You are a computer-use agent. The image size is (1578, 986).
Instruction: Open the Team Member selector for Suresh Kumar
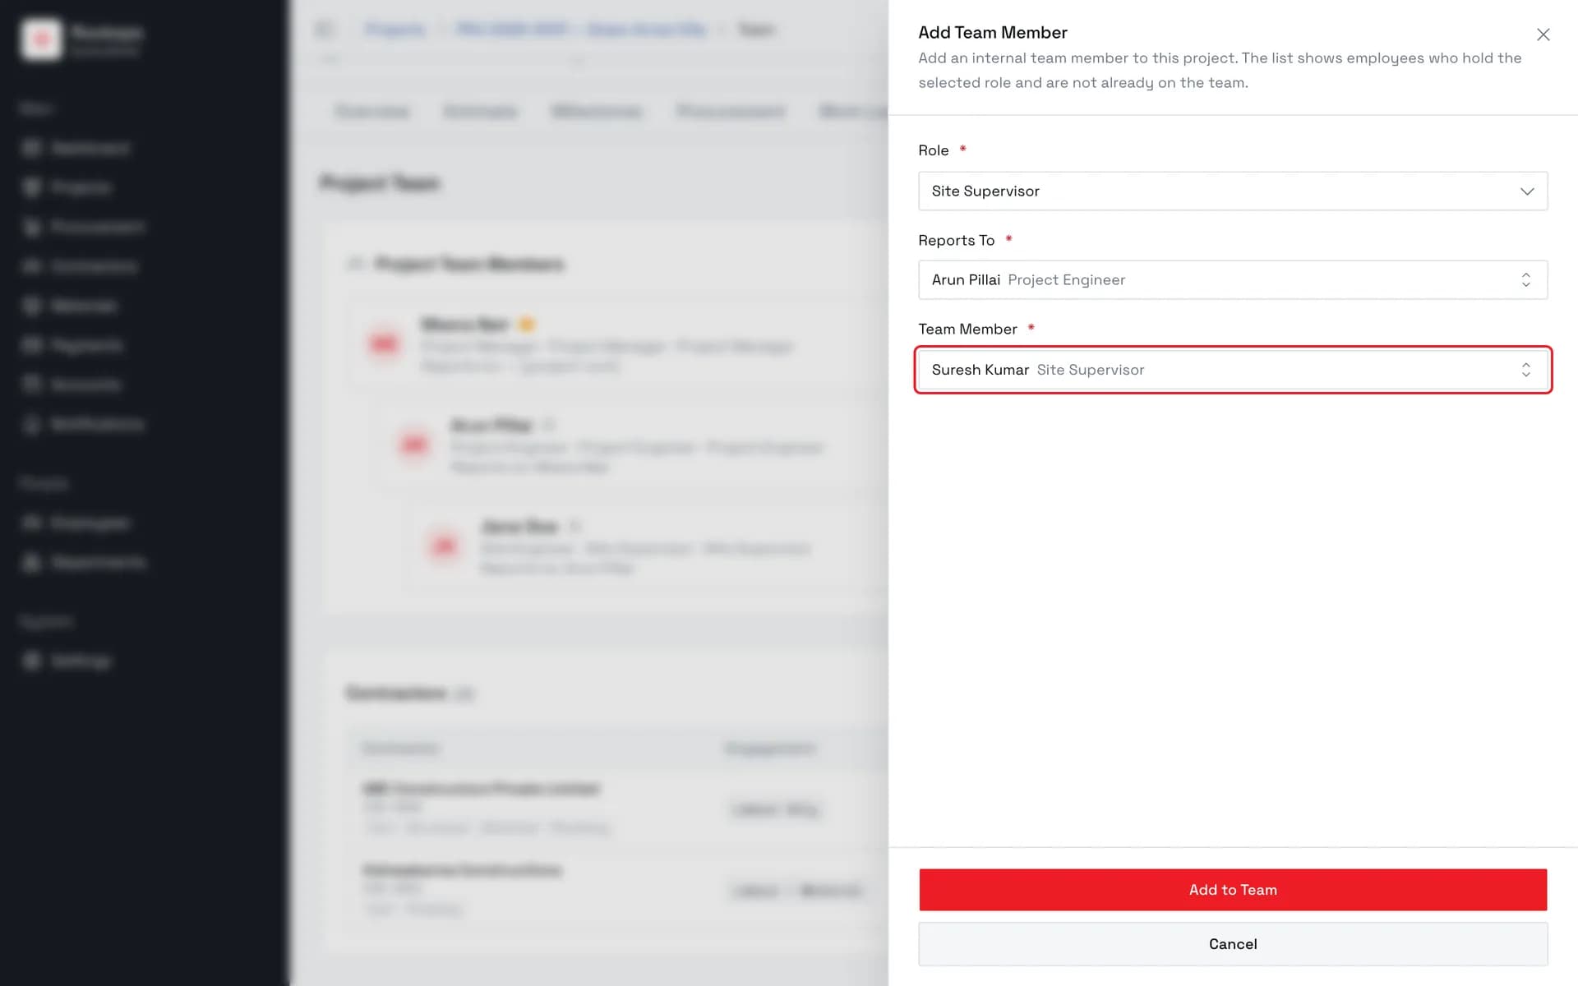point(1233,370)
